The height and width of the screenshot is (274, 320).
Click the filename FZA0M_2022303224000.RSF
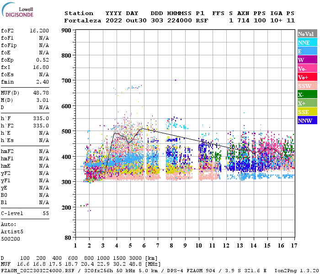pos(37,271)
